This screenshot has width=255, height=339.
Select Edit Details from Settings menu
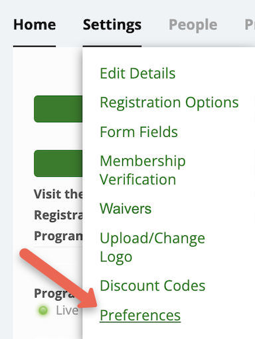[137, 73]
